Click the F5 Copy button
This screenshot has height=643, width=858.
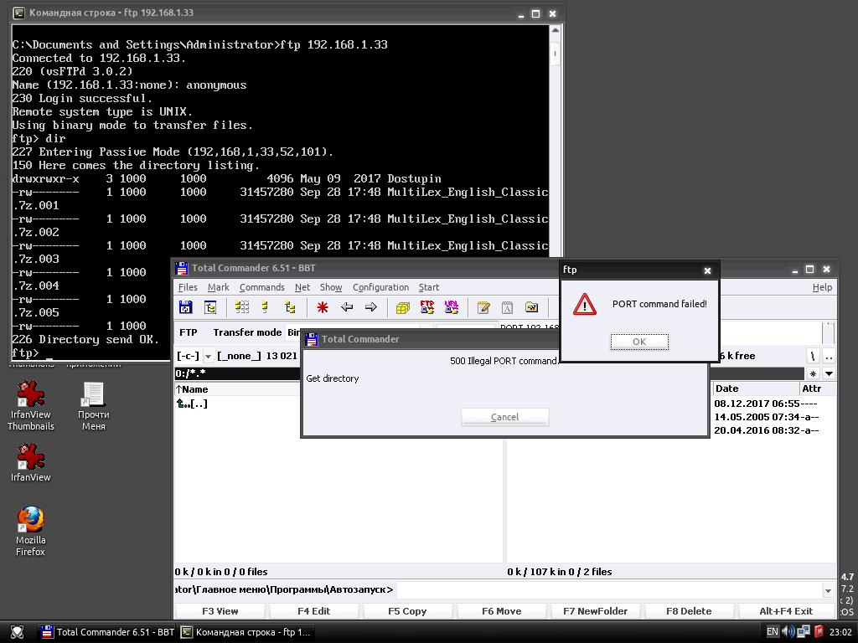tap(407, 611)
